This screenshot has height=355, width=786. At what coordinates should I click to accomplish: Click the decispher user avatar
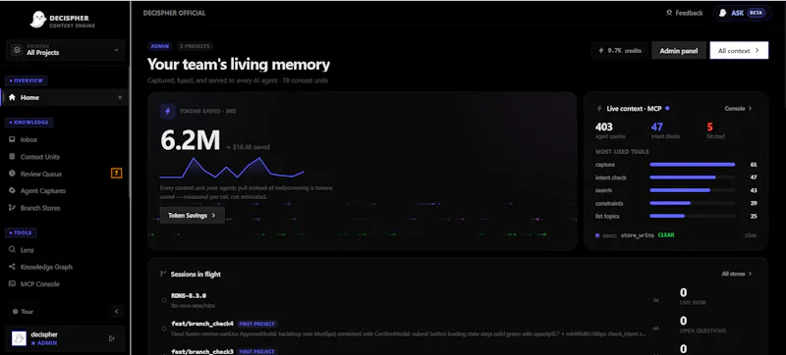[19, 338]
